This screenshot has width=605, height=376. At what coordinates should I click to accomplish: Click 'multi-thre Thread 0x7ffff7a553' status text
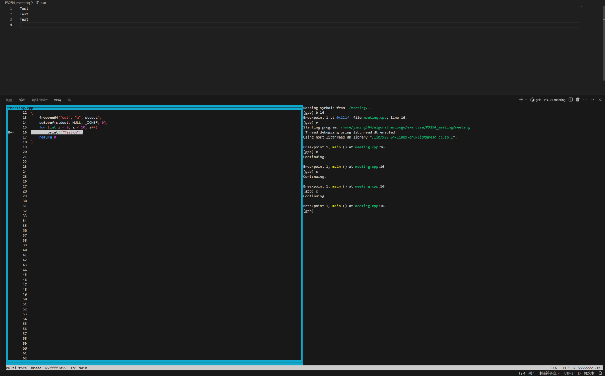37,368
